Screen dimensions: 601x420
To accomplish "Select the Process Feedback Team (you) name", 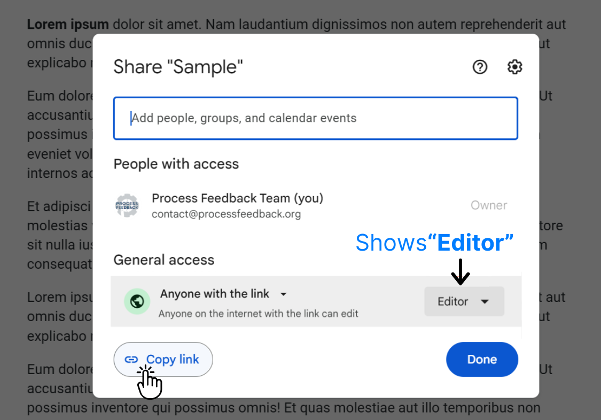I will tap(237, 198).
